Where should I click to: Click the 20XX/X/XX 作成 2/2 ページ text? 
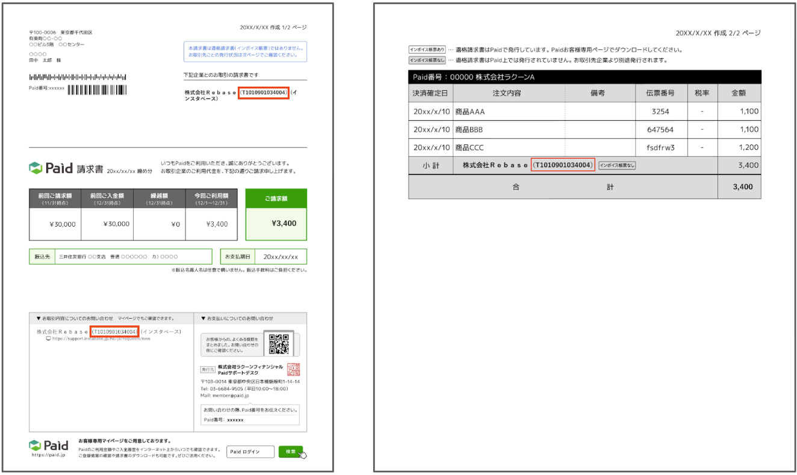pyautogui.click(x=718, y=33)
